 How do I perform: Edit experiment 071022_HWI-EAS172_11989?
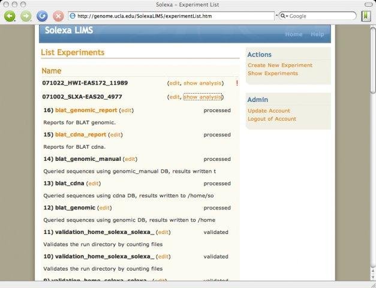point(175,83)
